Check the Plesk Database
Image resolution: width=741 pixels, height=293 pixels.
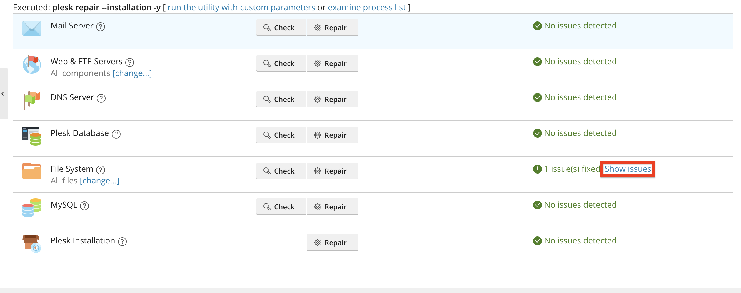(x=281, y=135)
